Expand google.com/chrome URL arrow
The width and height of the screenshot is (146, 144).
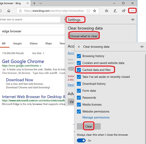pyautogui.click(x=41, y=66)
